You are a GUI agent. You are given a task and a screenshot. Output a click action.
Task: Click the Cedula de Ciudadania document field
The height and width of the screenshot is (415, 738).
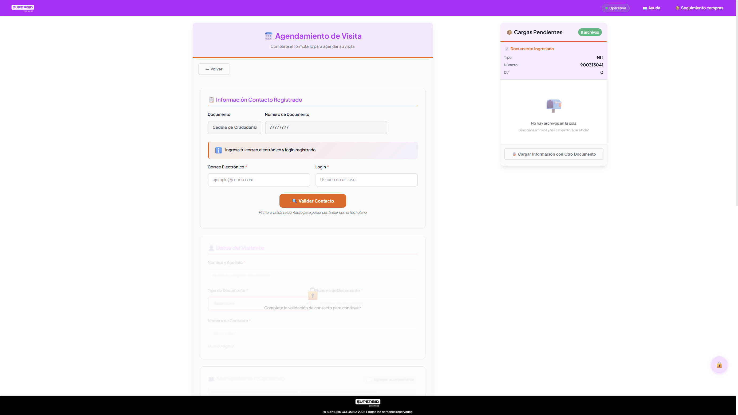234,128
